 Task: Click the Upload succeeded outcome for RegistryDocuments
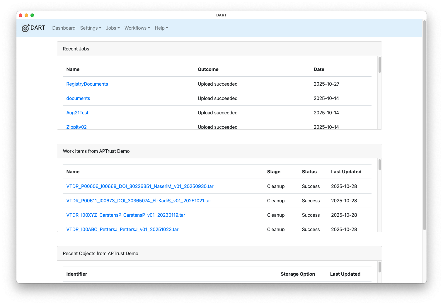click(218, 84)
